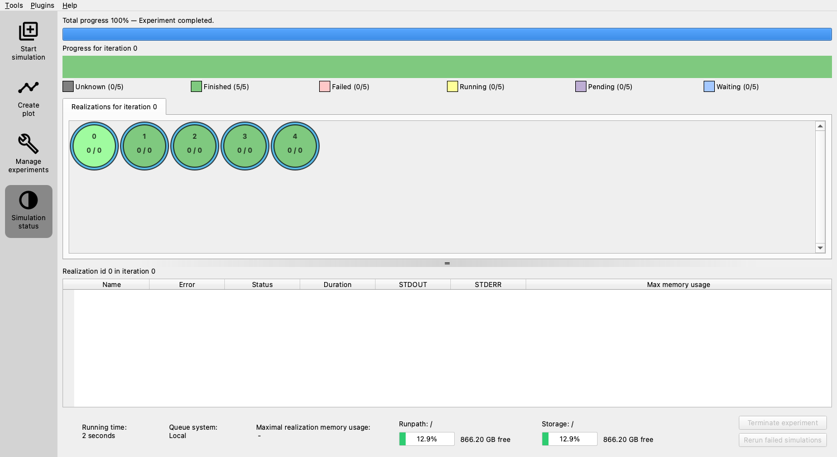Image resolution: width=837 pixels, height=457 pixels.
Task: Click the pink Failed legend swatch
Action: coord(325,86)
